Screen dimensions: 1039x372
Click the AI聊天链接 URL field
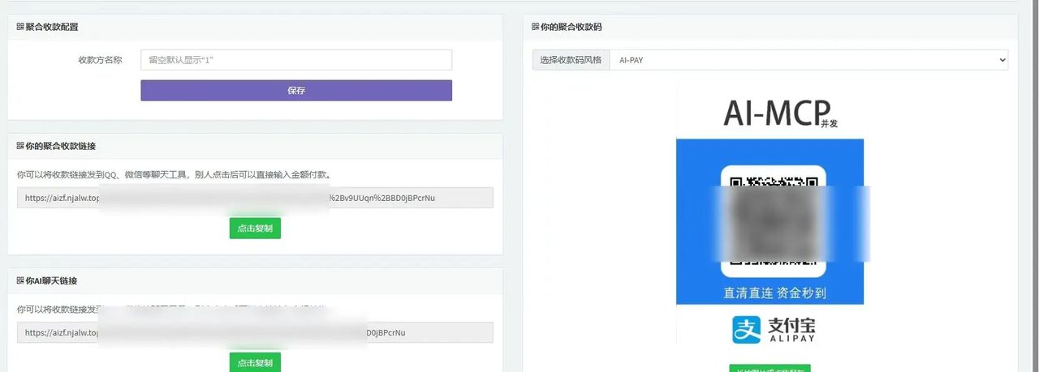(255, 332)
